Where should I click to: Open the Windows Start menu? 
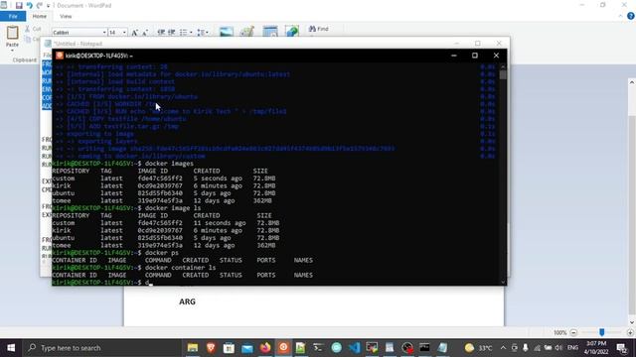[x=11, y=348]
